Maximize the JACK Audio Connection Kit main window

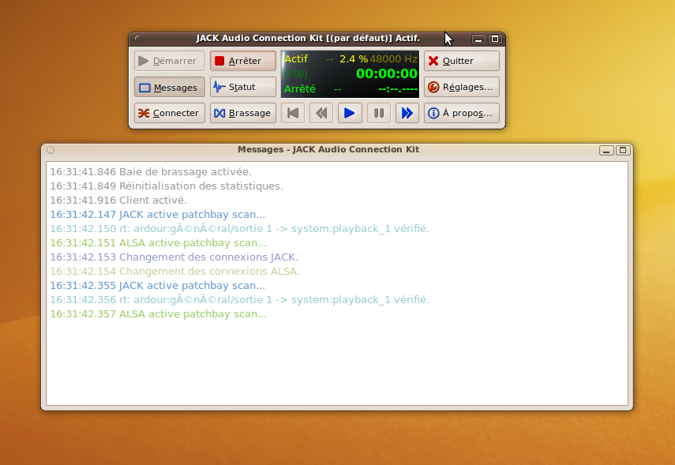click(495, 39)
